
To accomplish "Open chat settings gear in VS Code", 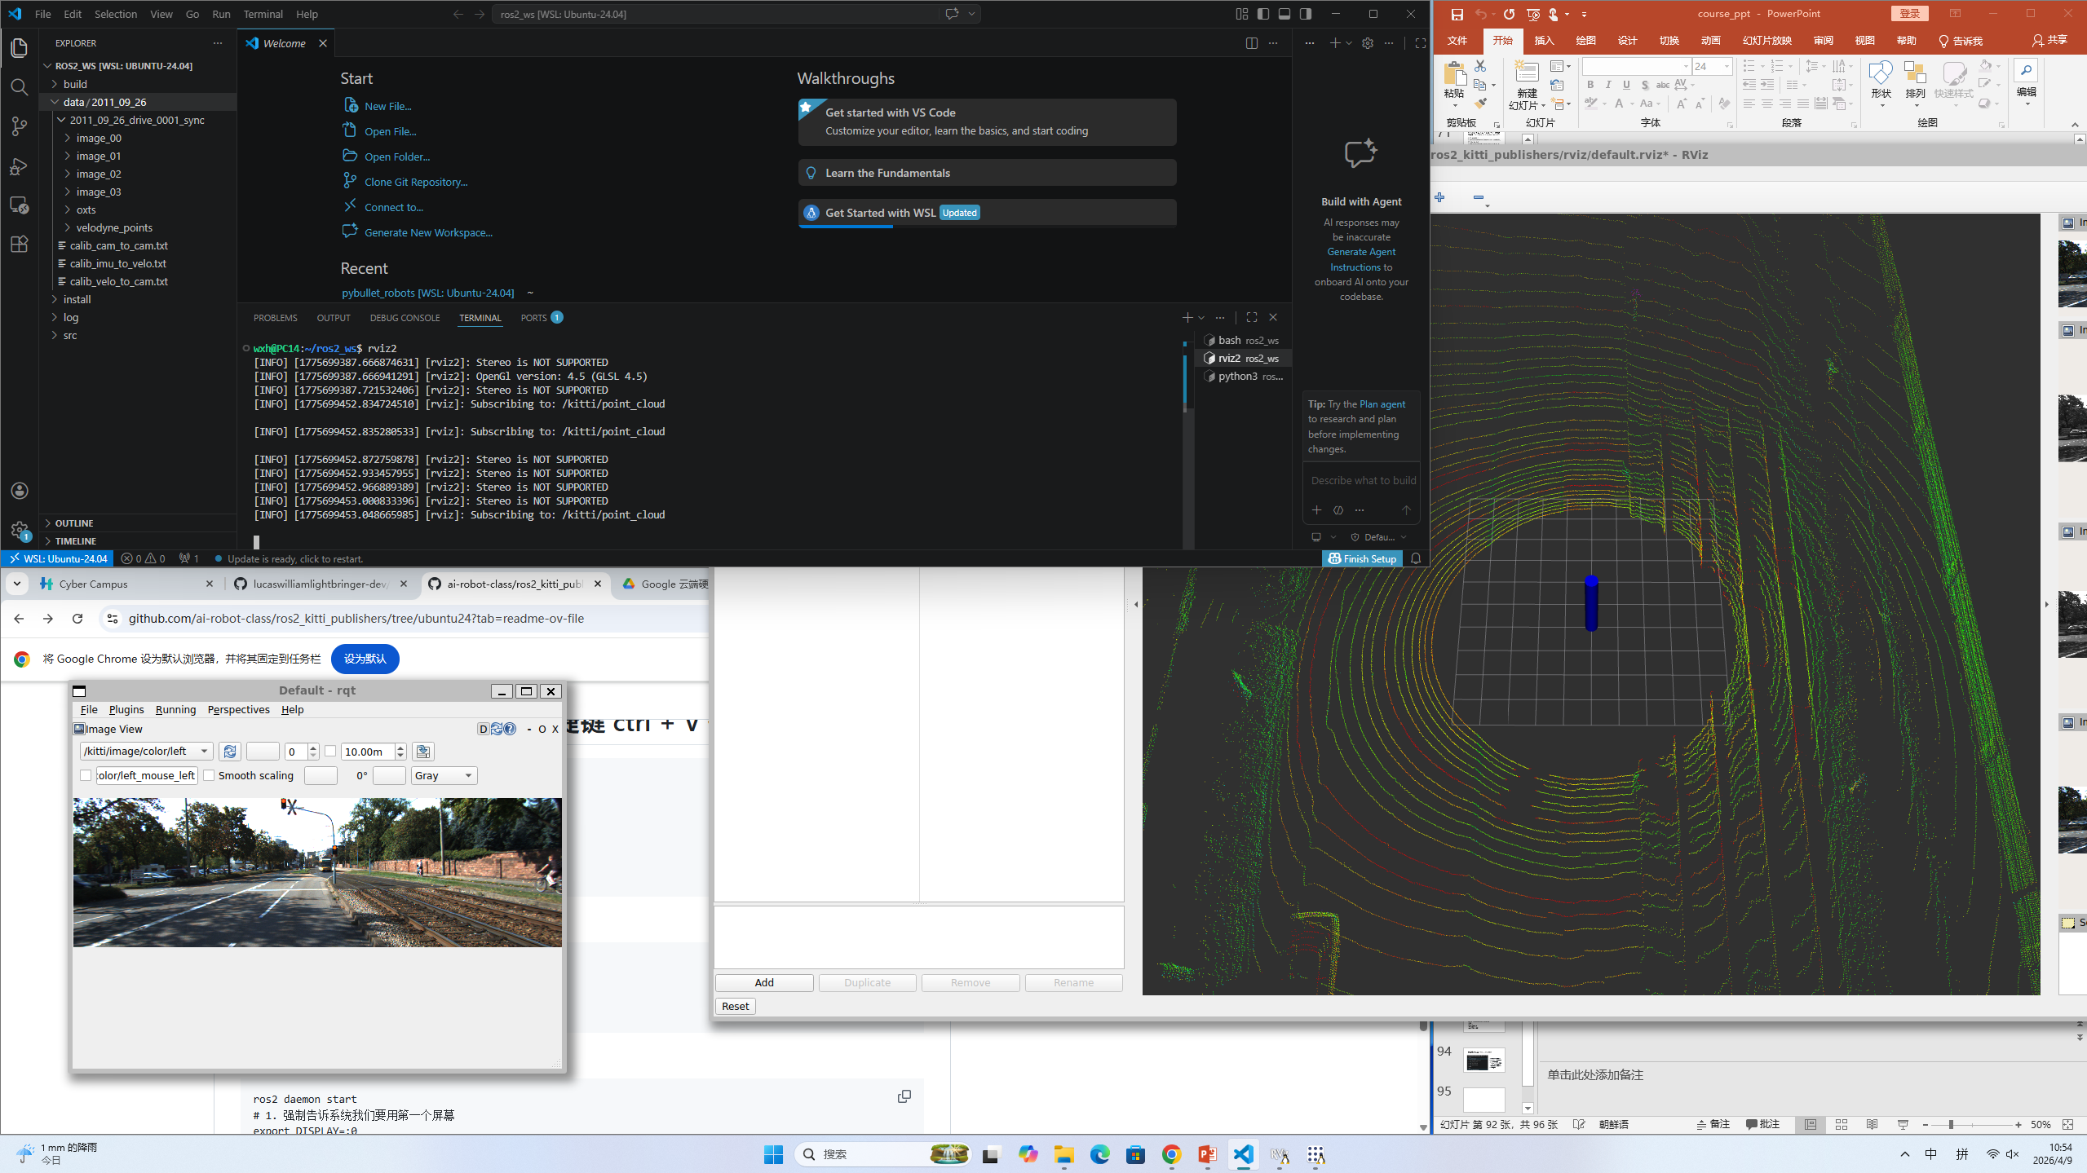I will (x=1368, y=43).
